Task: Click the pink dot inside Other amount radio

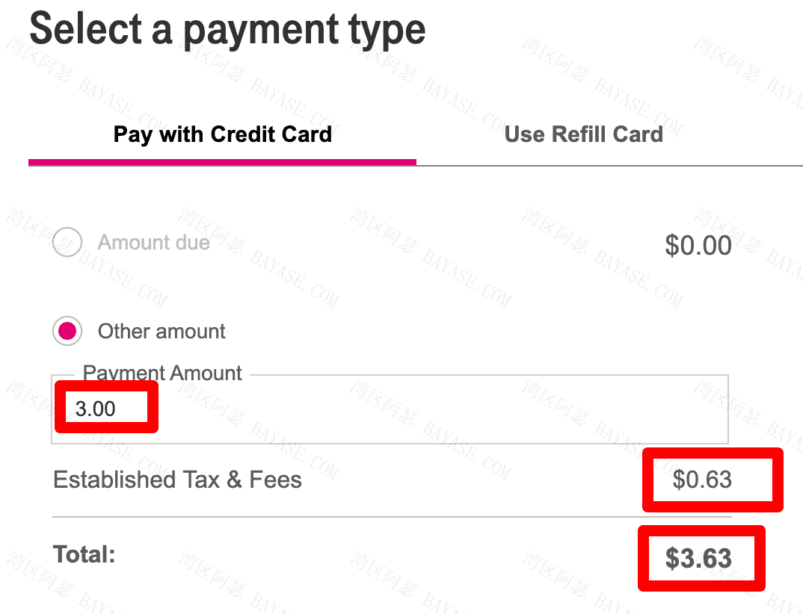Action: tap(67, 331)
